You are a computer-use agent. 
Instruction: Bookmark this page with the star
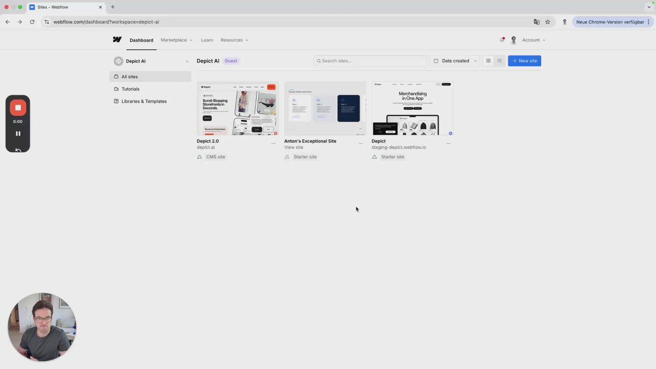(547, 22)
